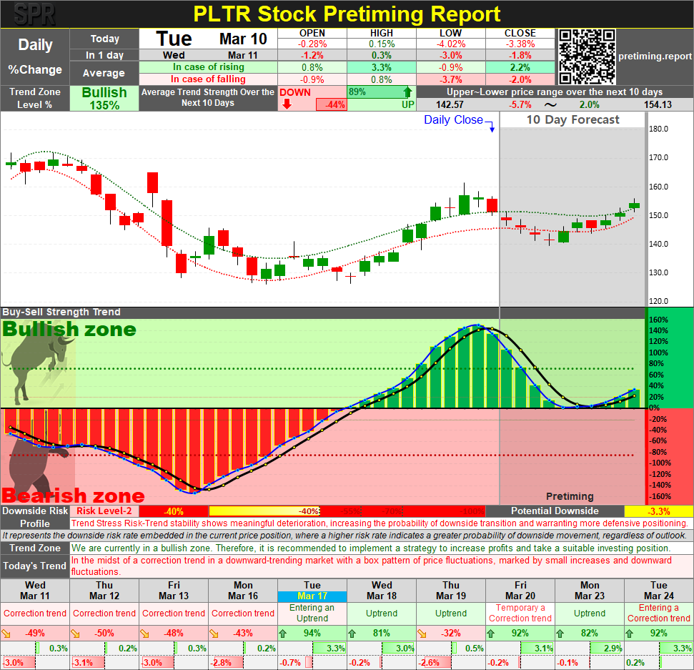Image resolution: width=694 pixels, height=670 pixels.
Task: Select the Wed Mar 11 forecast column header
Action: pyautogui.click(x=35, y=591)
